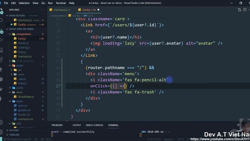Switch to the Output panel tab

77,125
